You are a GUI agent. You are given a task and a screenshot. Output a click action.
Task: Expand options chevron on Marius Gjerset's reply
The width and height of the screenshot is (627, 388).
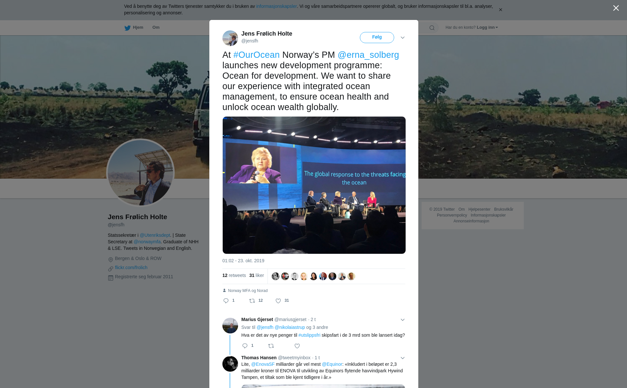coord(403,320)
